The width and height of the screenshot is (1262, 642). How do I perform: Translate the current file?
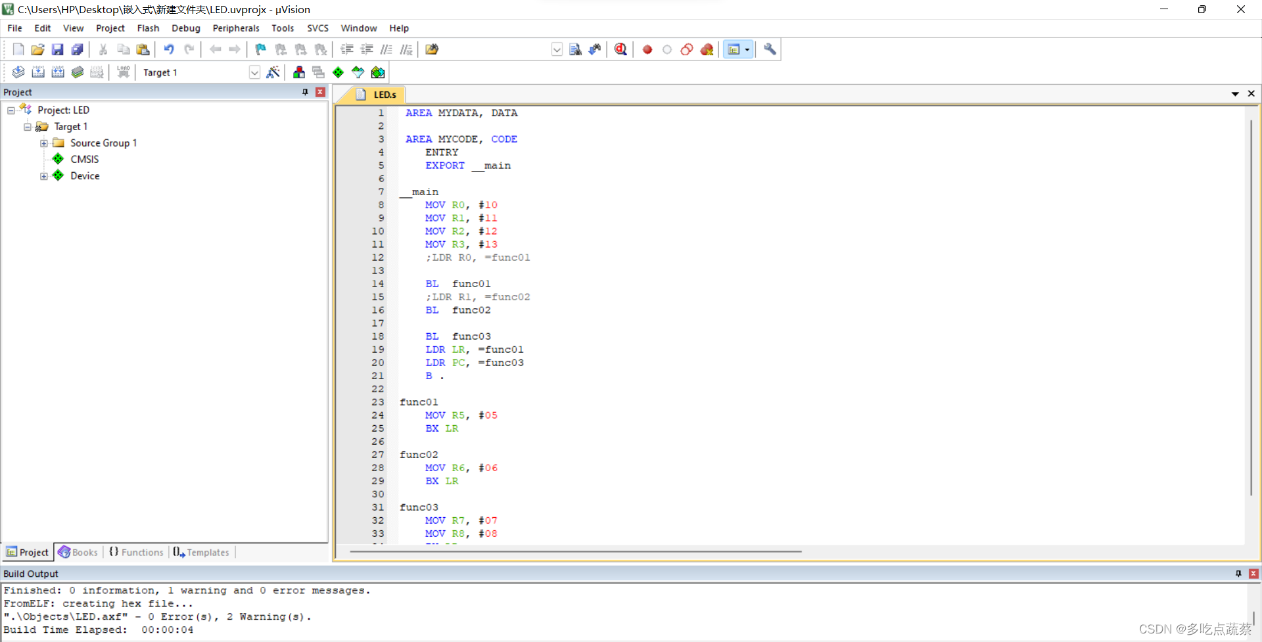(x=18, y=72)
